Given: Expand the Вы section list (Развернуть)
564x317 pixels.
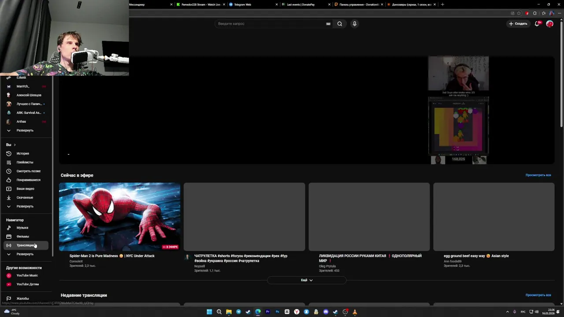Looking at the screenshot, I should (26, 206).
